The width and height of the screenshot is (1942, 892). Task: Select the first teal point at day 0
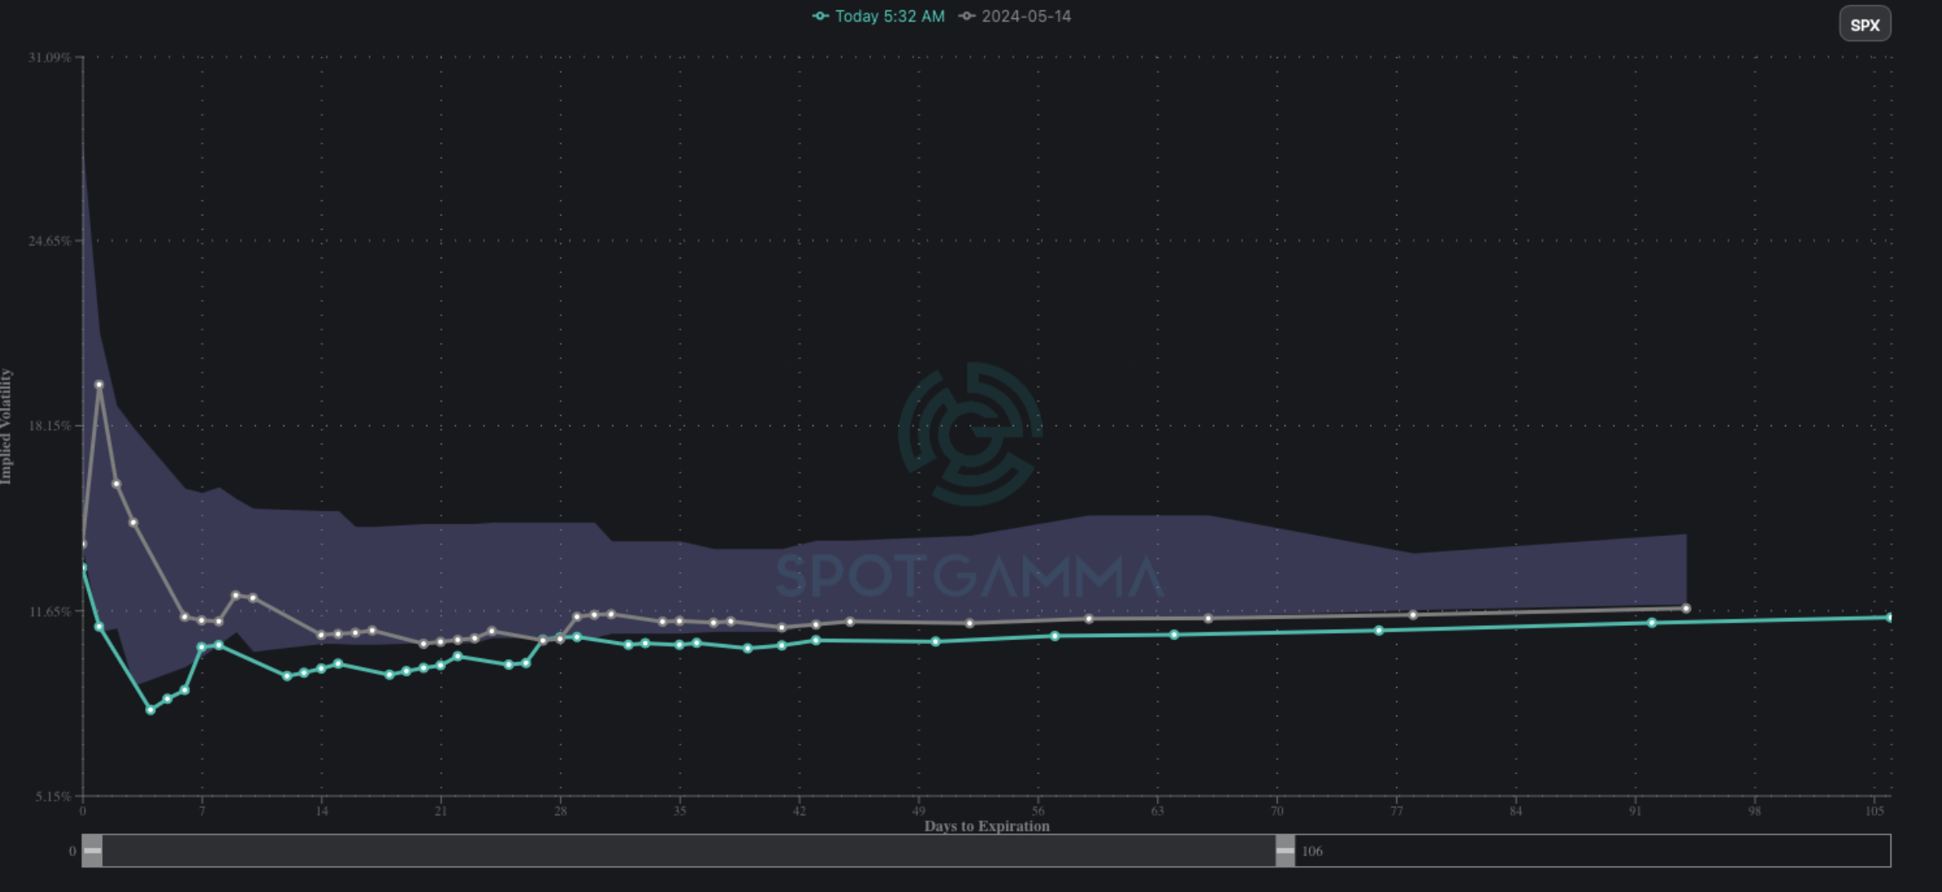tap(83, 567)
